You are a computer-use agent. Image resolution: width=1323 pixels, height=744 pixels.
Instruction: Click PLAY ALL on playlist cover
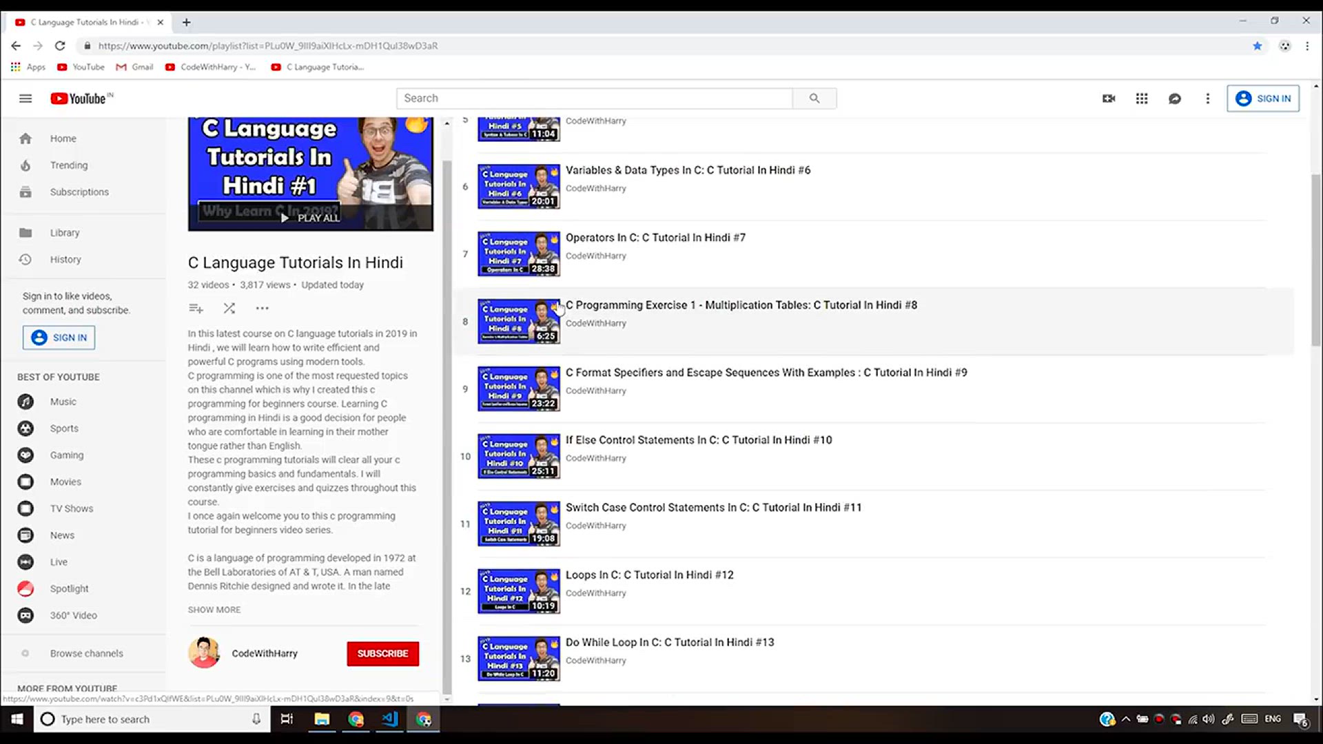[310, 218]
